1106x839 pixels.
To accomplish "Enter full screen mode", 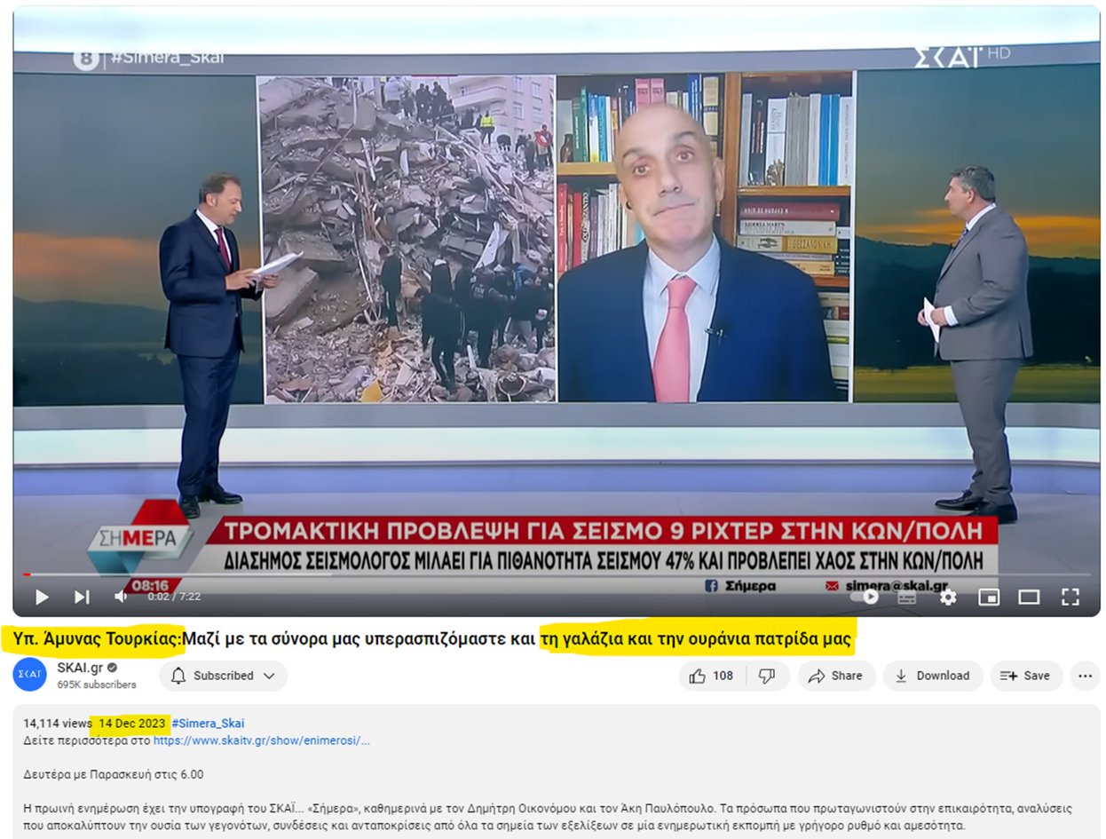I will click(1070, 597).
